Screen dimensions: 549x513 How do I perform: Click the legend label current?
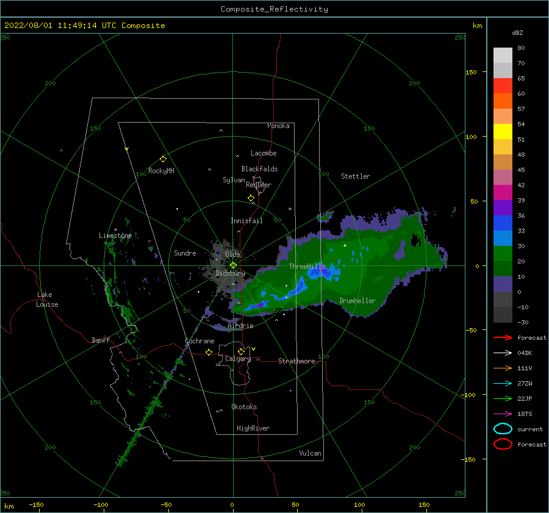click(x=530, y=429)
